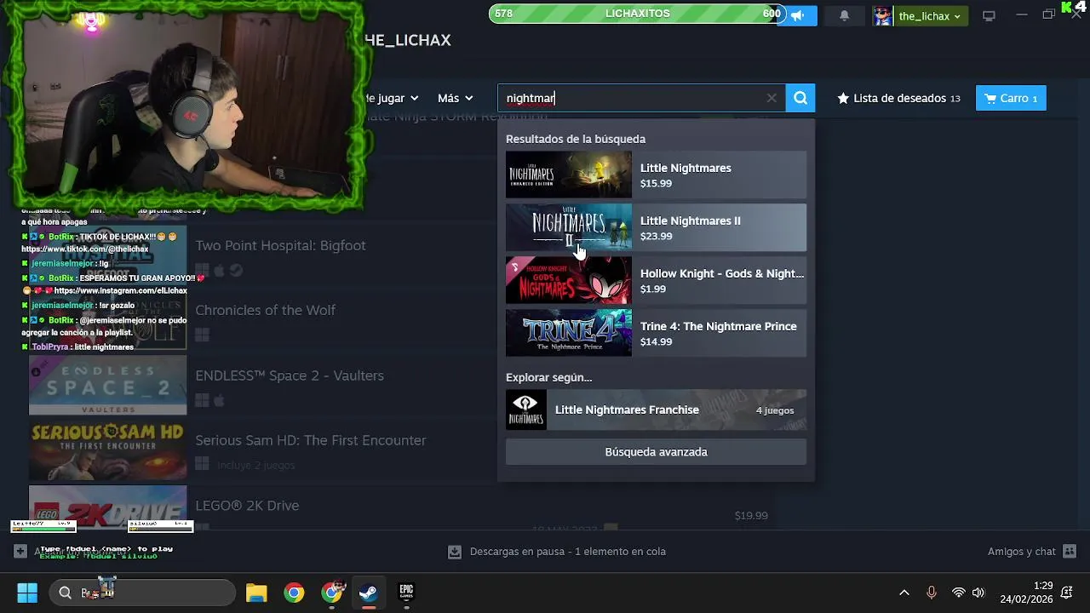Open the "de jugar" dropdown menu
The height and width of the screenshot is (613, 1090).
[x=392, y=98]
